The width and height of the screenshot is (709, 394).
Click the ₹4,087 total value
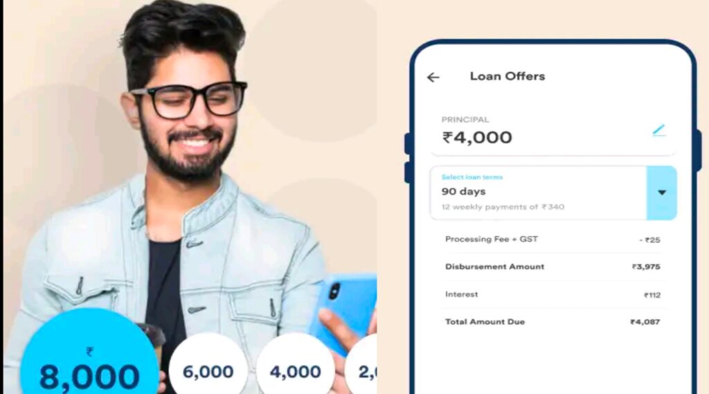coord(645,322)
